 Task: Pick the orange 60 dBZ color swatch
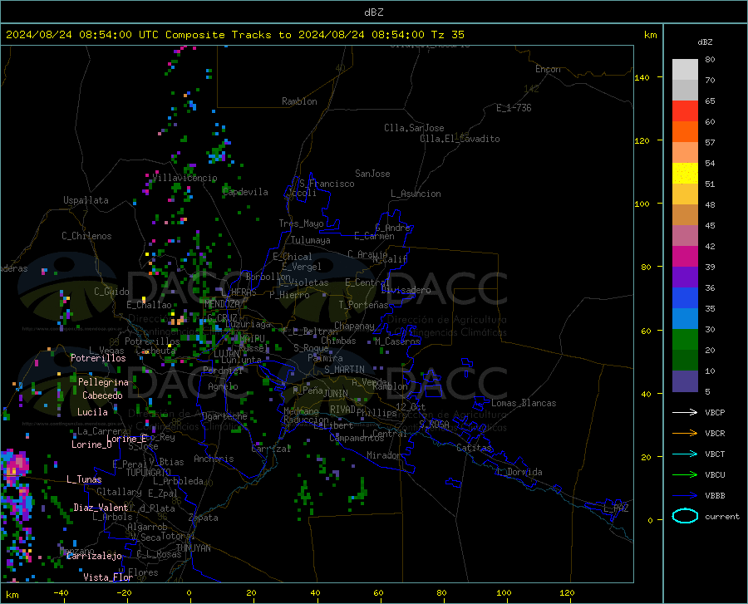pos(685,132)
